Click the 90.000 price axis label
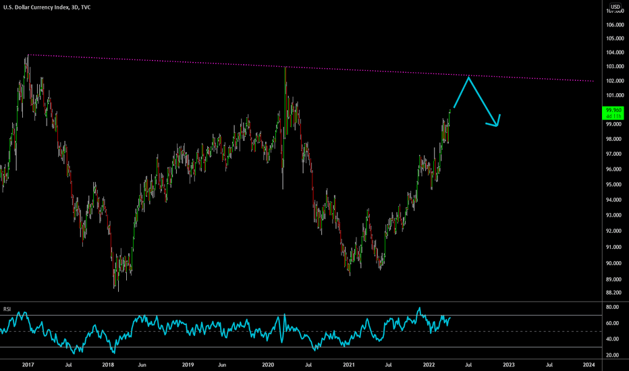 [x=615, y=263]
